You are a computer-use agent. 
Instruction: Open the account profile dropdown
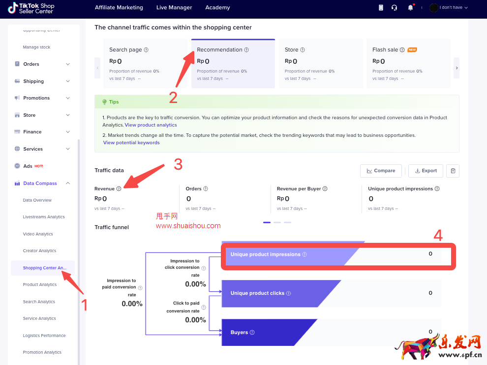click(x=449, y=8)
